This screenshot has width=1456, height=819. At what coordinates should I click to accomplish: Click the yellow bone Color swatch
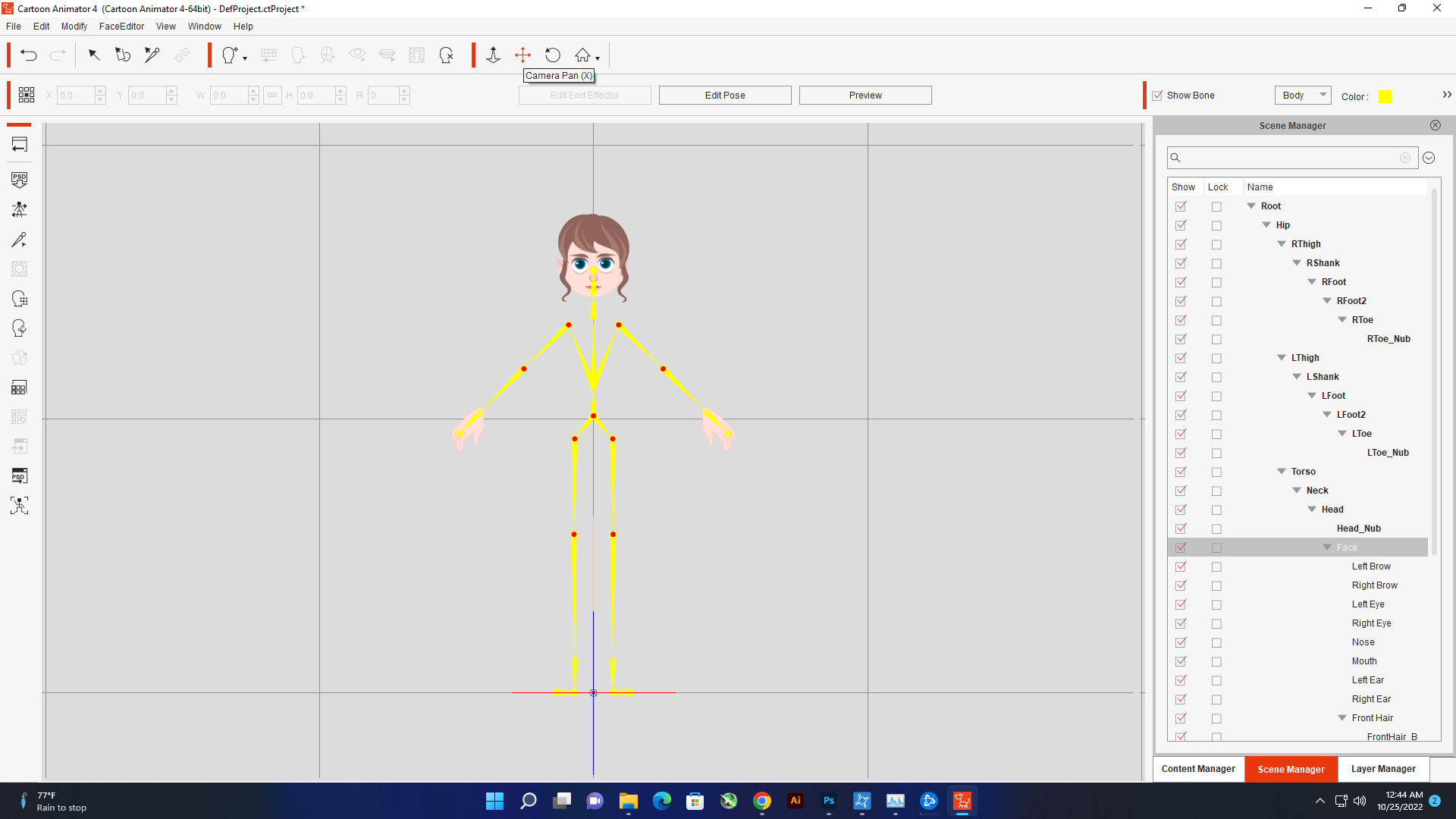click(1385, 96)
